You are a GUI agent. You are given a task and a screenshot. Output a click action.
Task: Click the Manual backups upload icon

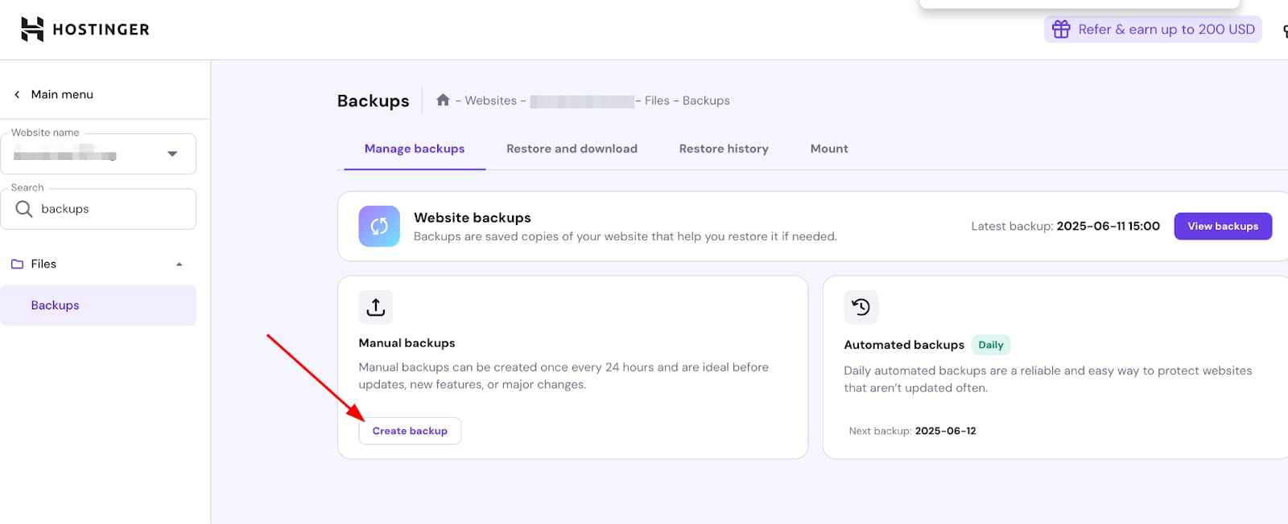(376, 307)
